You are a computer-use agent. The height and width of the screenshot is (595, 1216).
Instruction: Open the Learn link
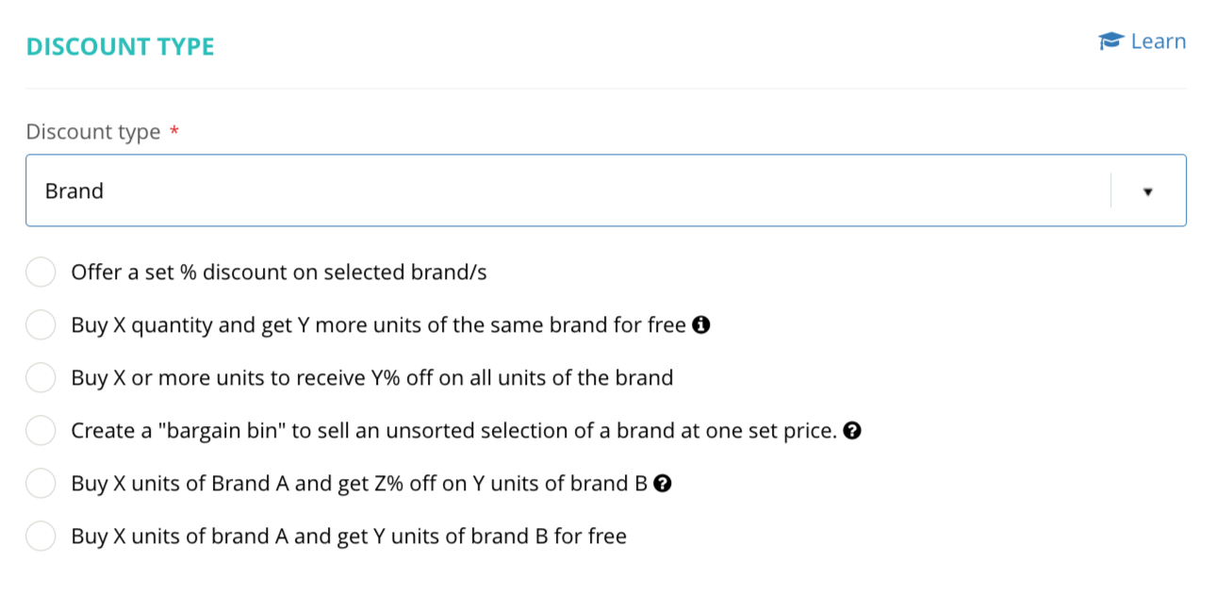click(1158, 41)
